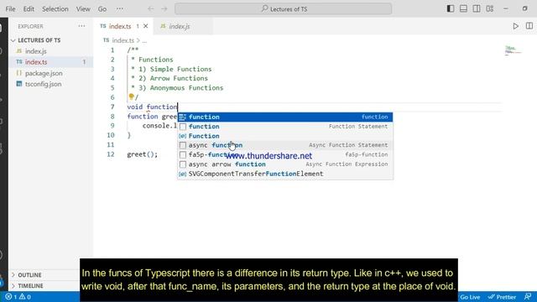
Task: Choose the highlighted function snippet suggestion
Action: (x=285, y=117)
